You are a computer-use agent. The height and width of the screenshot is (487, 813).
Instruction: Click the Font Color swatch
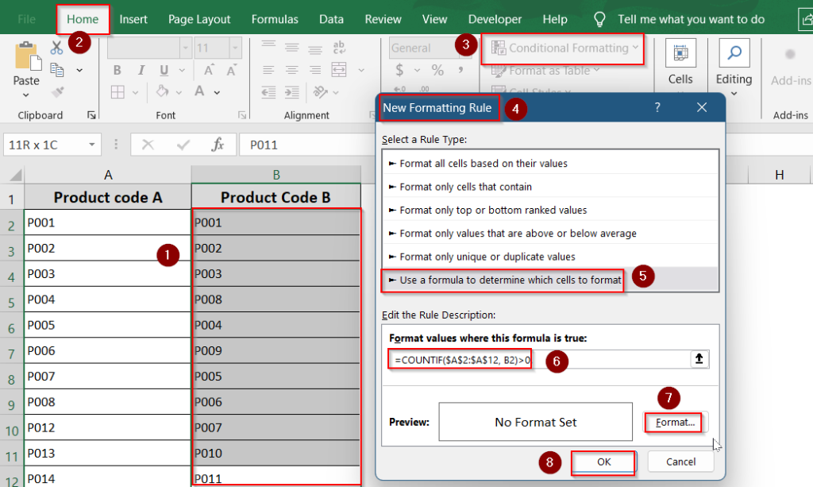198,91
